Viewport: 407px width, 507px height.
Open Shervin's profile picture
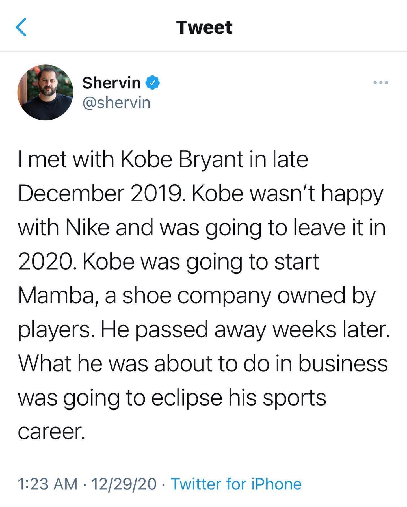point(45,92)
